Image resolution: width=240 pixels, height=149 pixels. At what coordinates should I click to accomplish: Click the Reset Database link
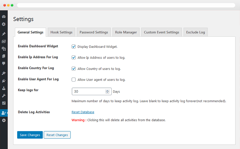(x=83, y=112)
